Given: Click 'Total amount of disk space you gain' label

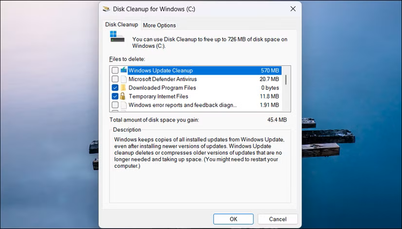Looking at the screenshot, I should [154, 120].
